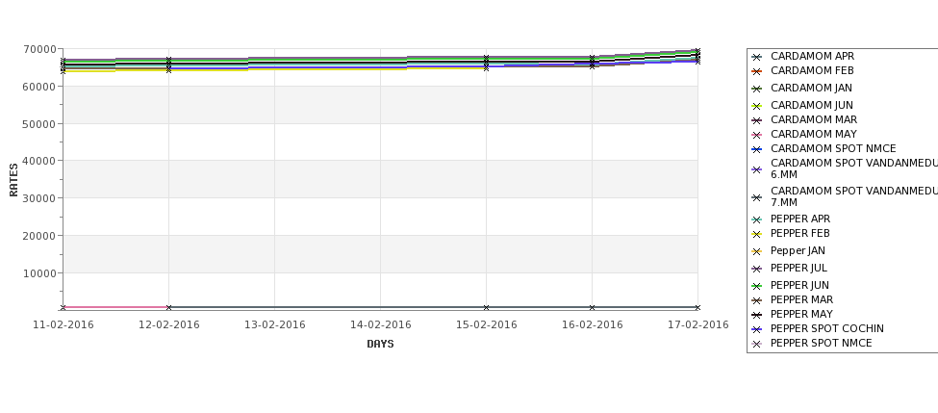938x413 pixels.
Task: Select the CARDAMOM MAR legend label
Action: point(814,119)
